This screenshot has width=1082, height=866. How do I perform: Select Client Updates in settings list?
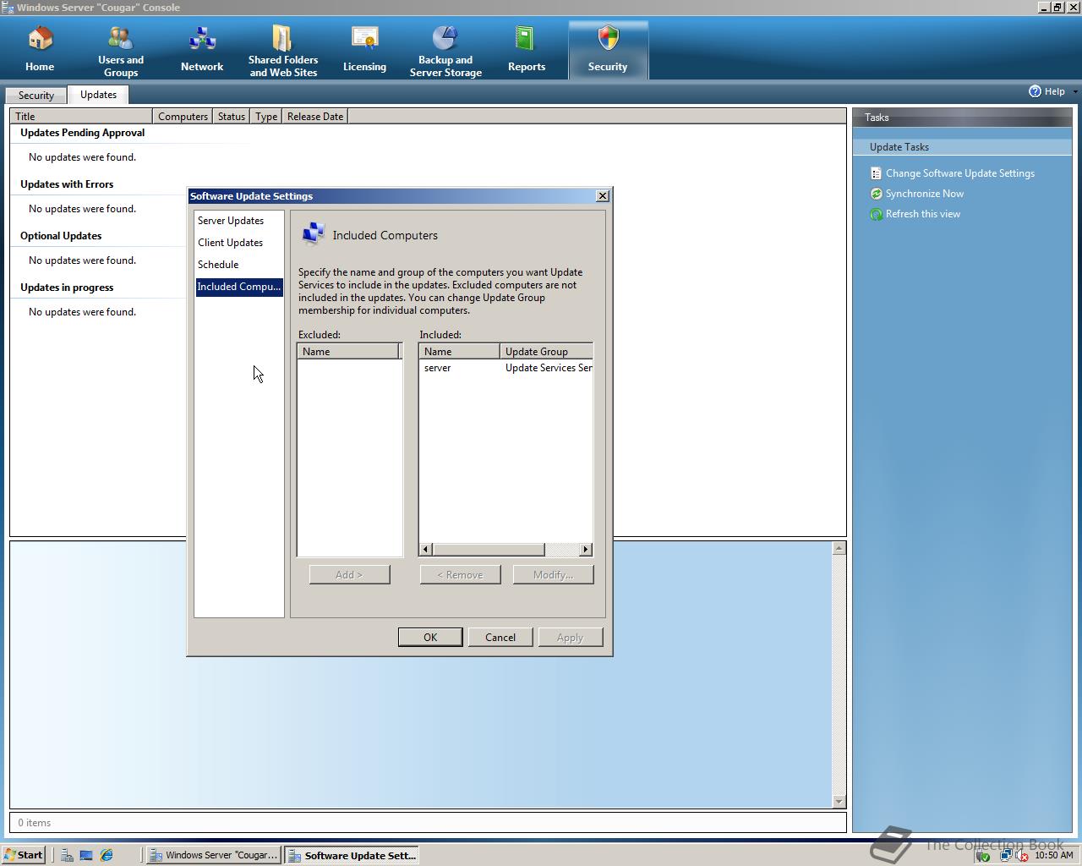coord(239,243)
